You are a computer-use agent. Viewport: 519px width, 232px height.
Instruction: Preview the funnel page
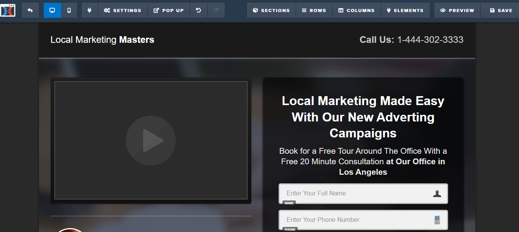coord(457,11)
